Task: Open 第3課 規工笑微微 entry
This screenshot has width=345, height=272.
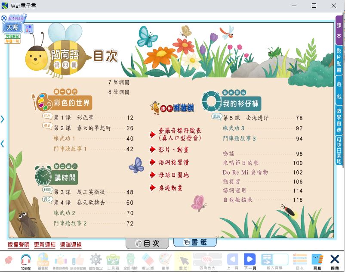Action: (94, 192)
